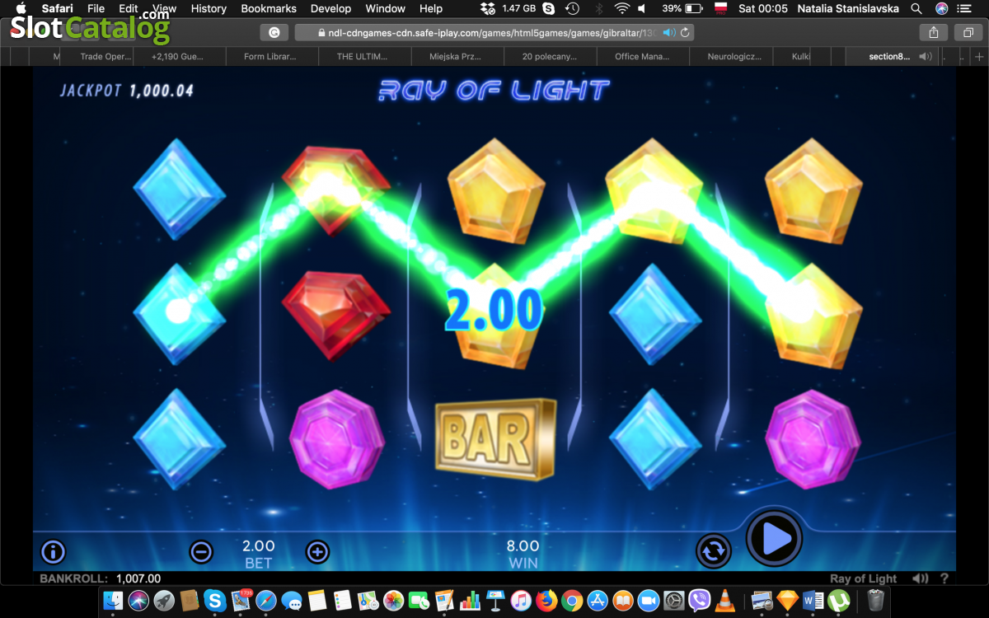
Task: Switch to the THE ULTIM... tab
Action: (365, 57)
